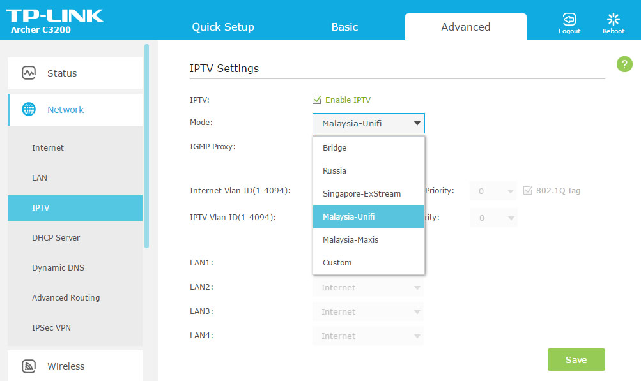This screenshot has height=381, width=641.
Task: Select highlighted Malaysia-Unifi mode option
Action: (x=368, y=217)
